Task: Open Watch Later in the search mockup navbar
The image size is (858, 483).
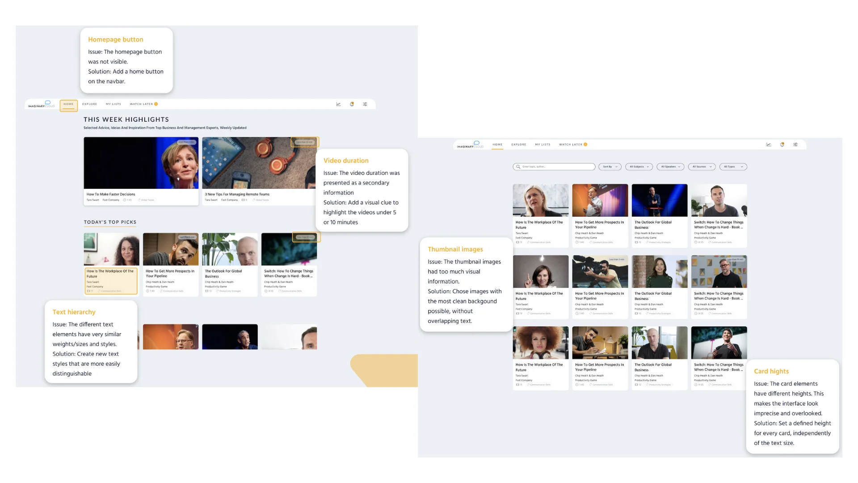Action: [571, 144]
